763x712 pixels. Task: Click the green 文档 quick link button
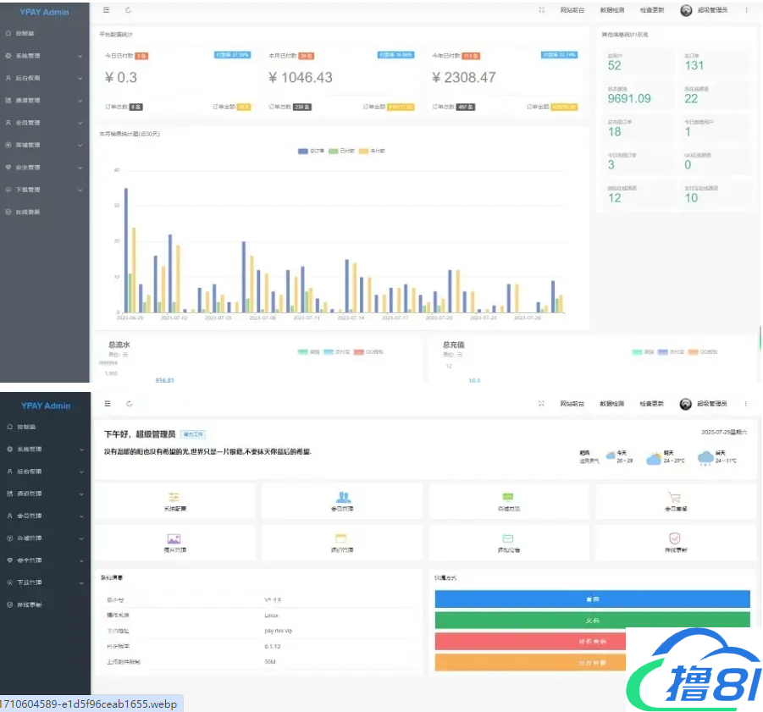tap(592, 620)
